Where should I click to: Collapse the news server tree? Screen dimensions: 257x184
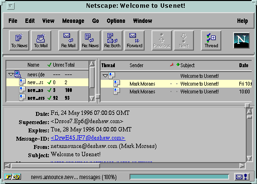(11, 74)
